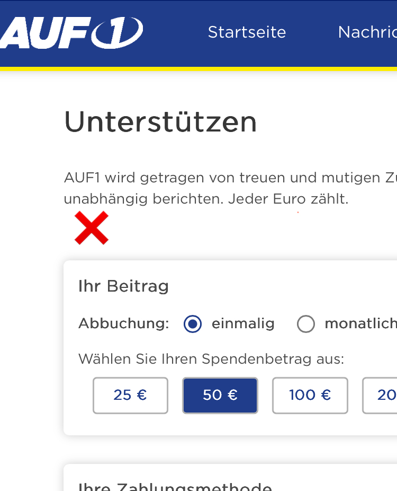Click the Ihr Beitrag section title
The width and height of the screenshot is (397, 491).
click(x=123, y=286)
